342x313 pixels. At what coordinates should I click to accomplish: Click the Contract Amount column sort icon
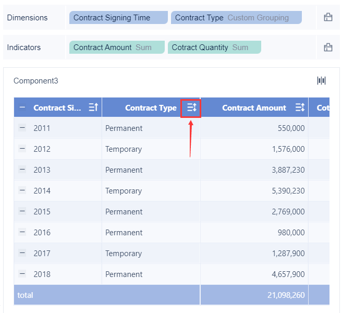point(300,108)
